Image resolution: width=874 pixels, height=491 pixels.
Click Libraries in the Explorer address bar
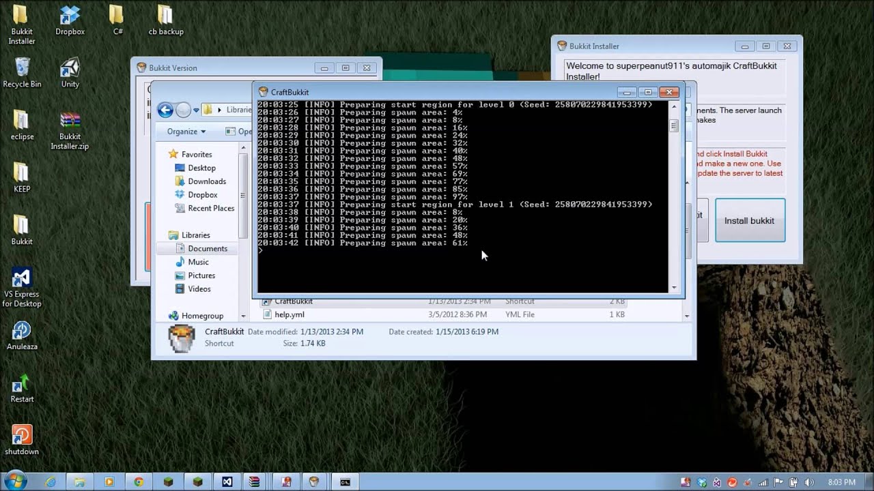tap(240, 109)
